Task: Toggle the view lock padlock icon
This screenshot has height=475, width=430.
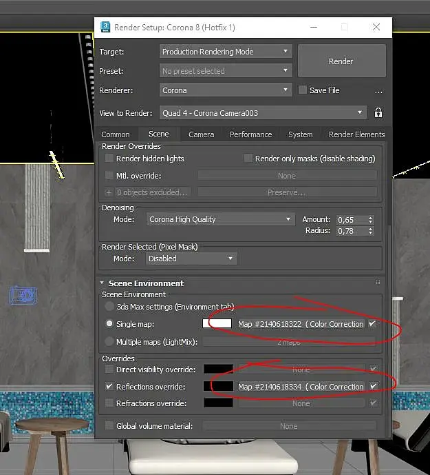Action: (378, 112)
